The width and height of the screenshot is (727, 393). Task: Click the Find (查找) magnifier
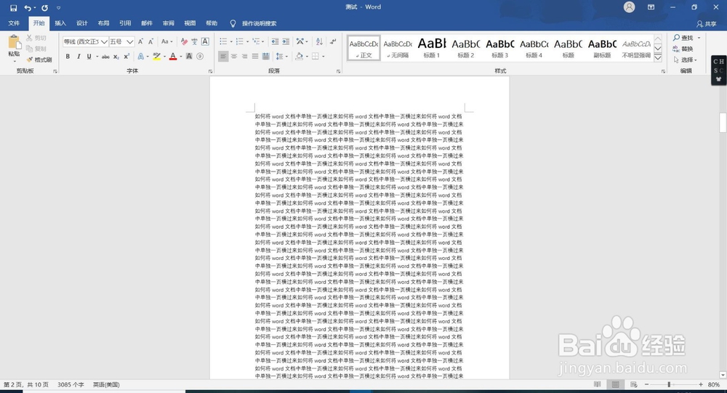683,38
